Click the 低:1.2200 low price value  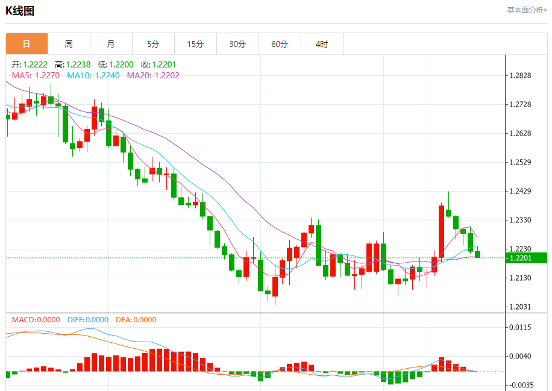tap(116, 64)
